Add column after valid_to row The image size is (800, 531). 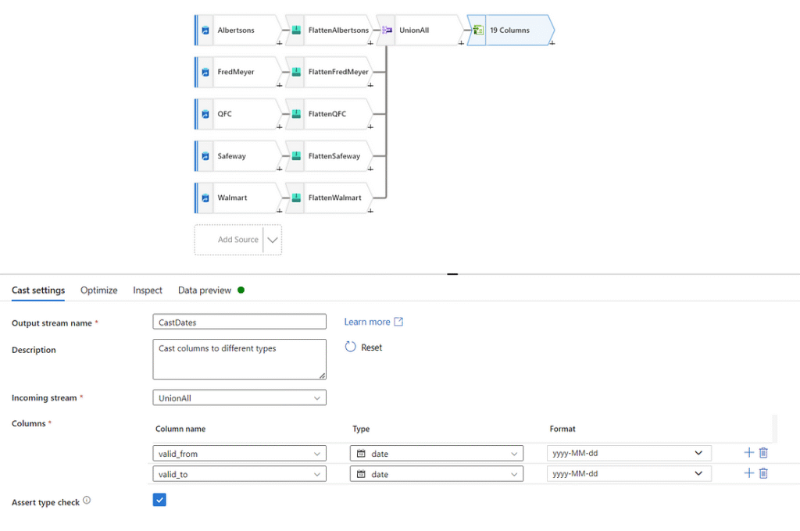pyautogui.click(x=748, y=473)
